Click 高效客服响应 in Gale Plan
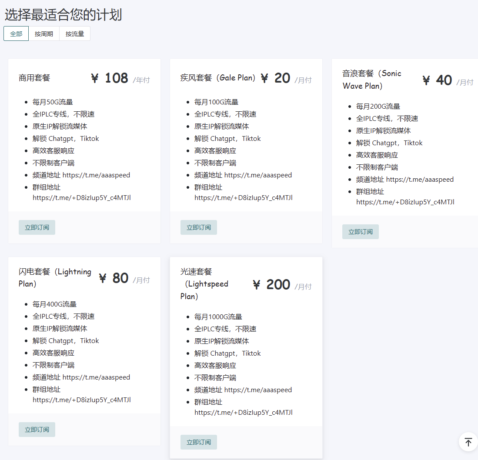 (215, 151)
